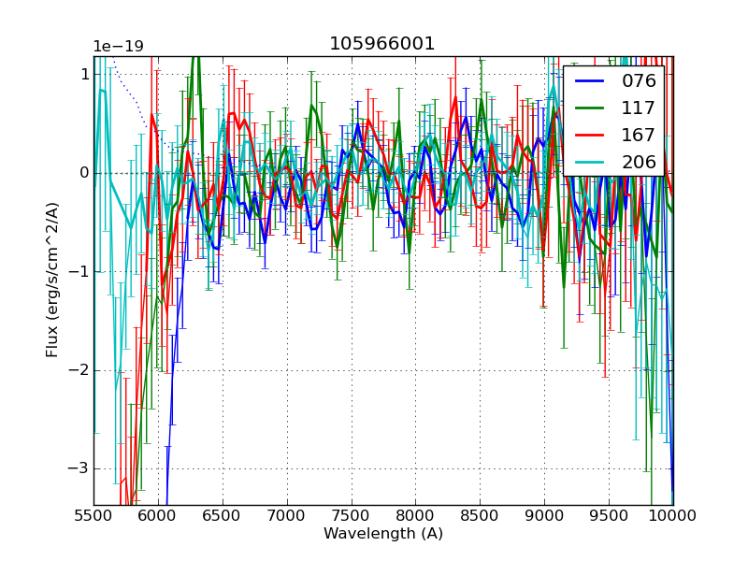Click x-axis tick label 10000

click(x=673, y=515)
